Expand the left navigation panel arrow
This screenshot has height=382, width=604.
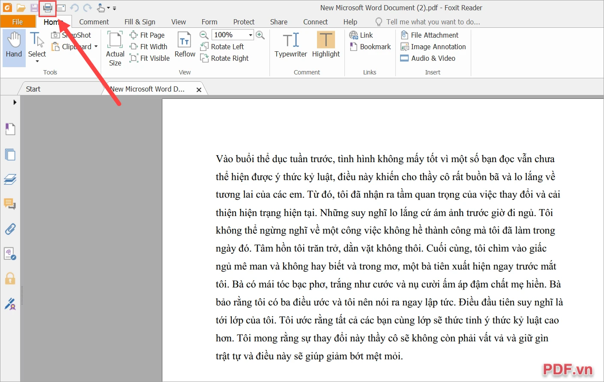[x=15, y=102]
